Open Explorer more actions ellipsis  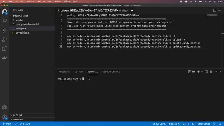(50, 10)
